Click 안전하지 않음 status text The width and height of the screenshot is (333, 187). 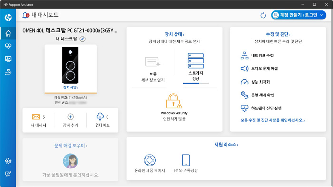[174, 119]
